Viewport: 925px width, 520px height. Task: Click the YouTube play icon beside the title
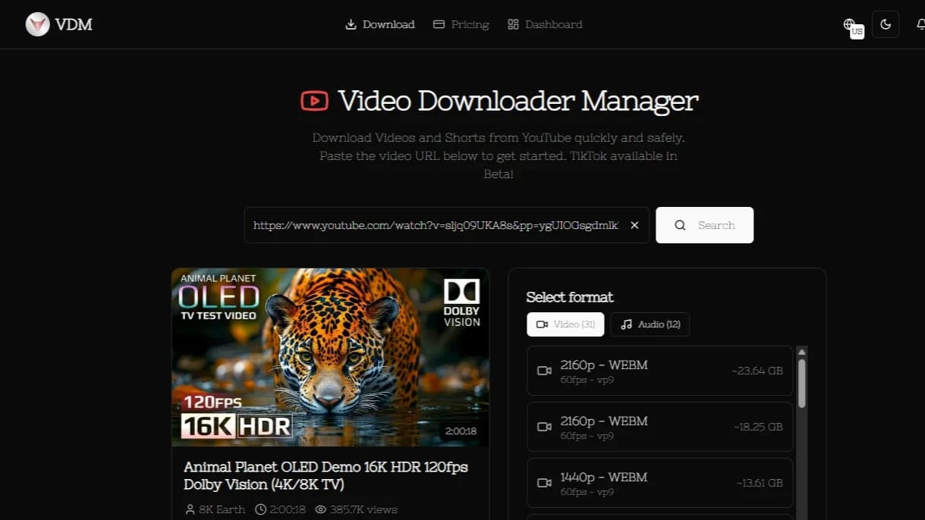click(x=315, y=100)
